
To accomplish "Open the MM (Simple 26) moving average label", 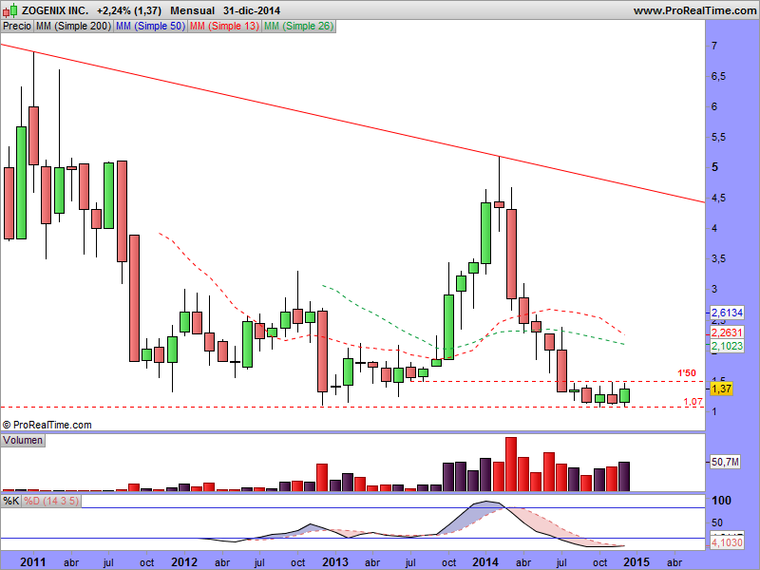I will (298, 27).
